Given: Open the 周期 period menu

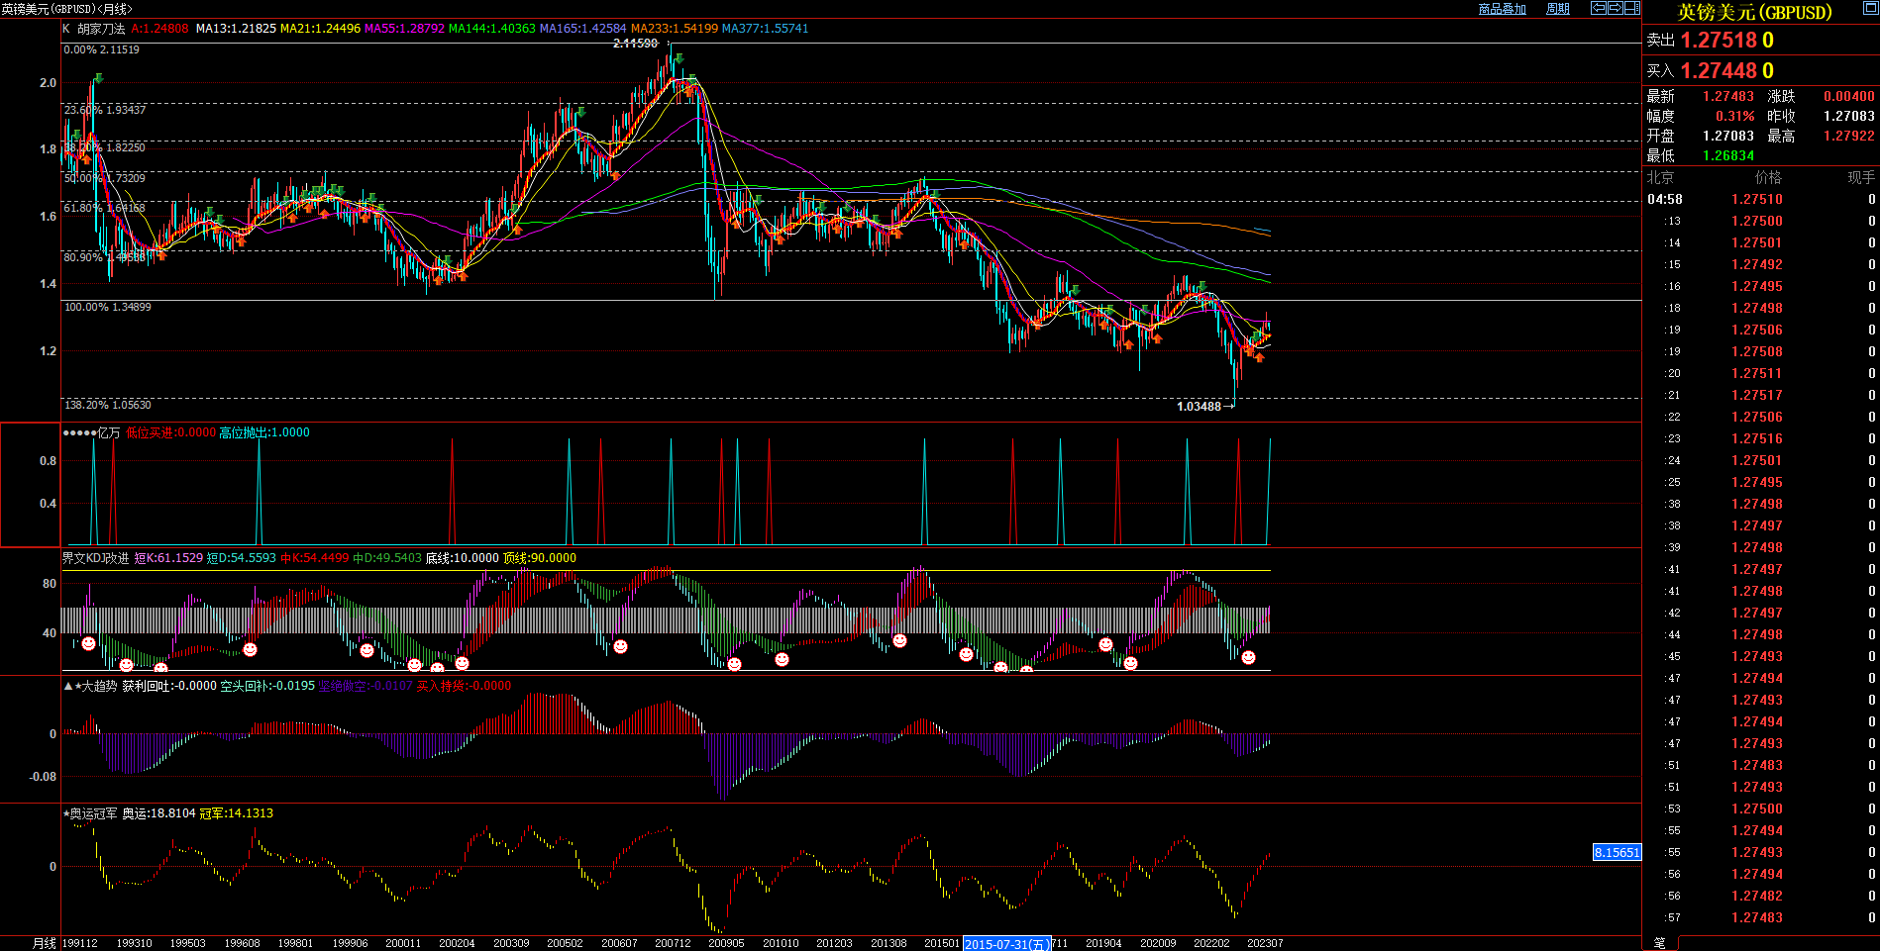Looking at the screenshot, I should pos(1558,9).
